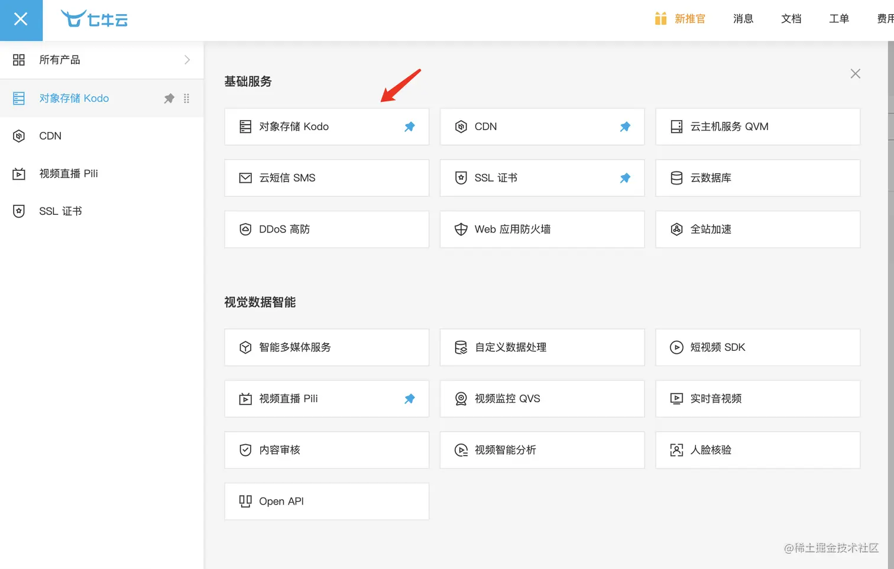Click the storage icon for sidebar 对象存储 Kodo
The image size is (894, 569).
pyautogui.click(x=19, y=98)
